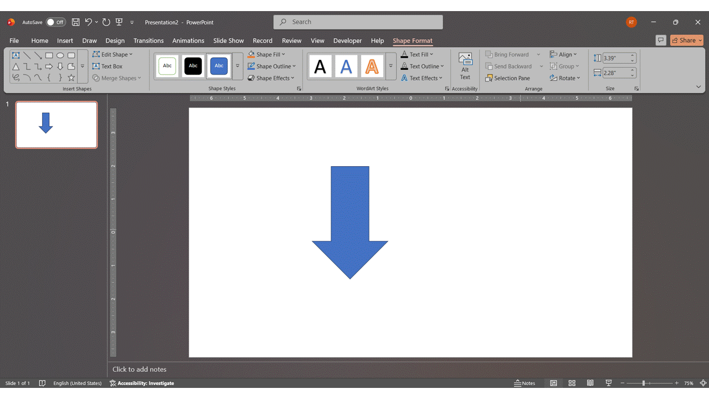This screenshot has width=709, height=399.
Task: Open Size and Position dialog launcher
Action: [636, 89]
